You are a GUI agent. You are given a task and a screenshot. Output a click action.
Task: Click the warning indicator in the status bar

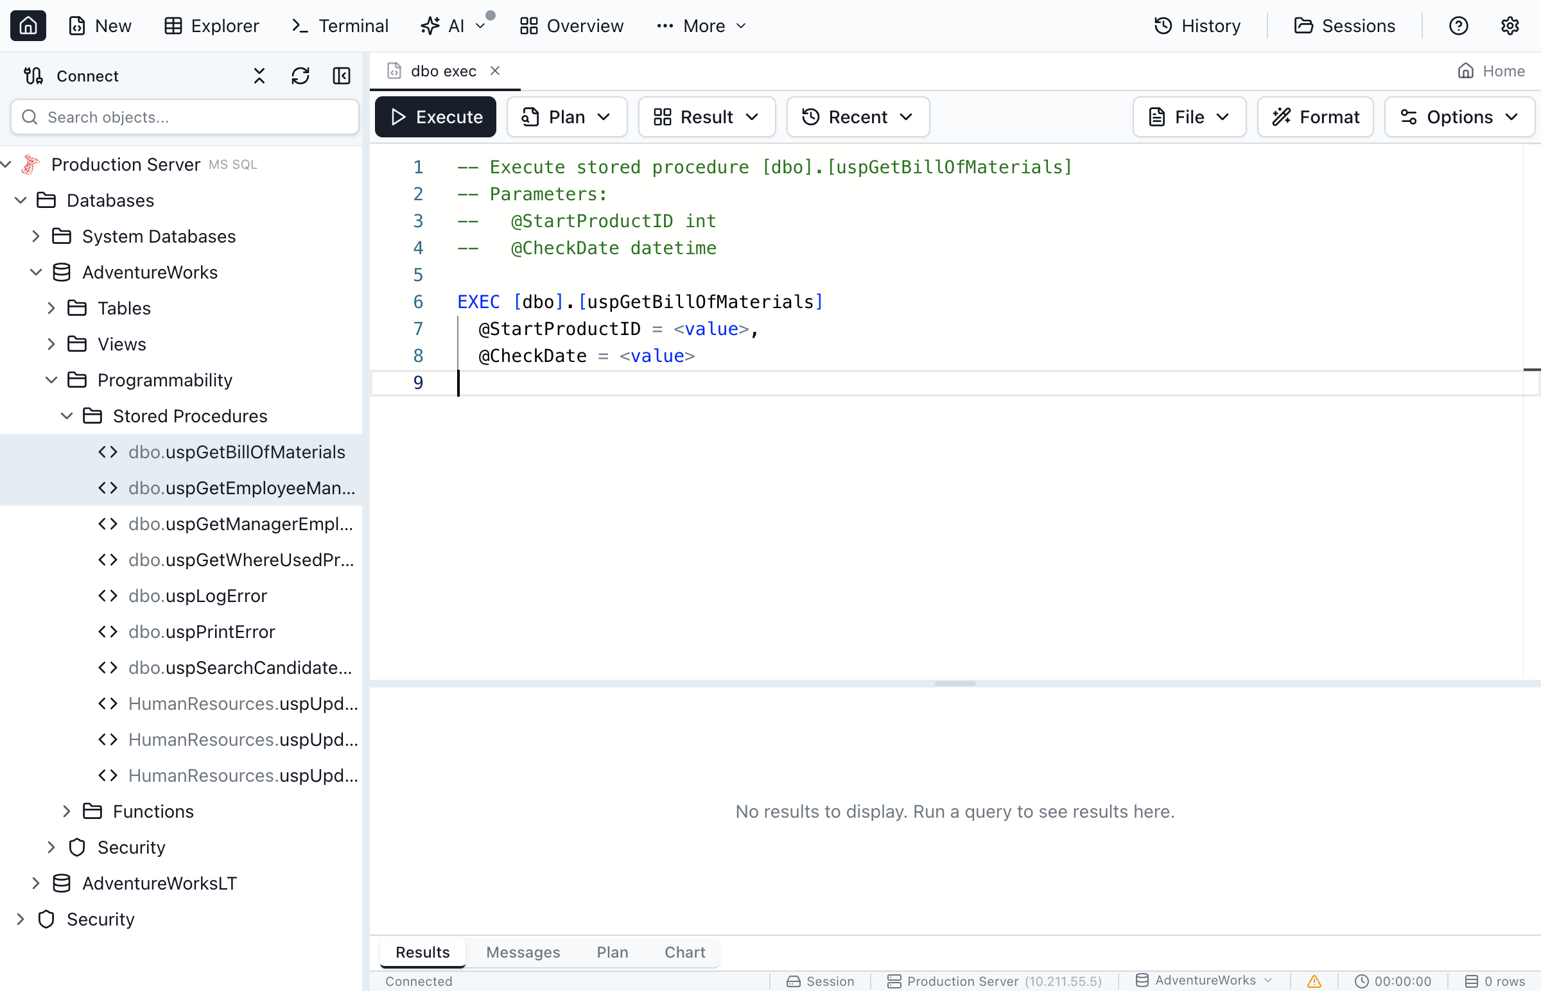point(1313,981)
